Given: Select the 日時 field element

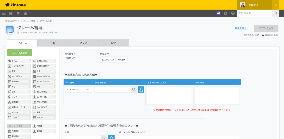Looking at the screenshot, I should coord(19,92).
